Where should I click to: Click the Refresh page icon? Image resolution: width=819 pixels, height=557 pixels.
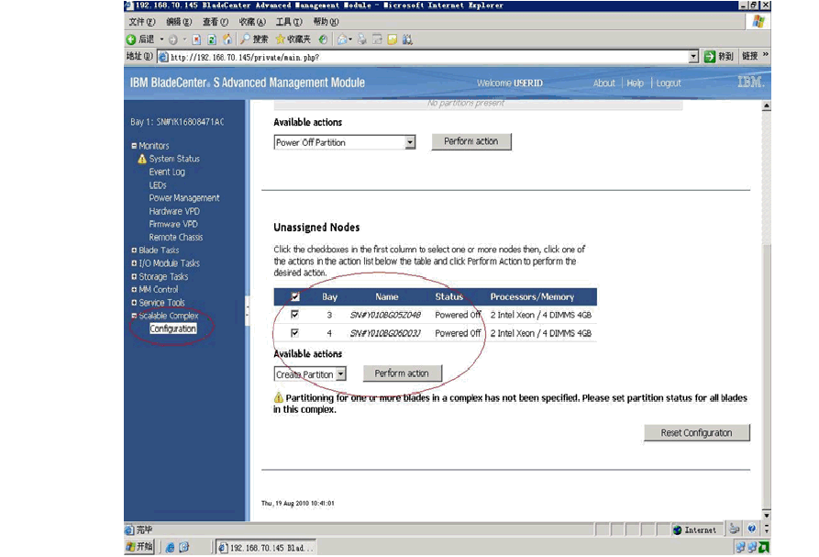click(212, 39)
